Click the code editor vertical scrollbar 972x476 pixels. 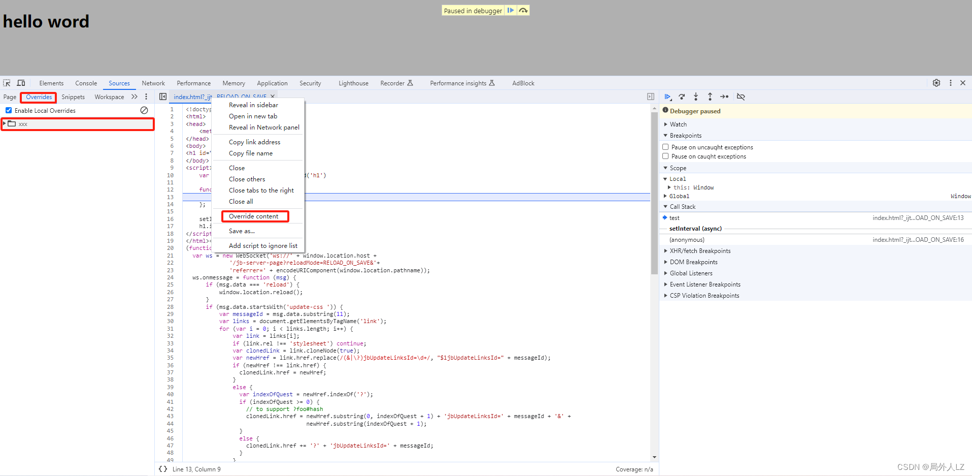pyautogui.click(x=654, y=193)
